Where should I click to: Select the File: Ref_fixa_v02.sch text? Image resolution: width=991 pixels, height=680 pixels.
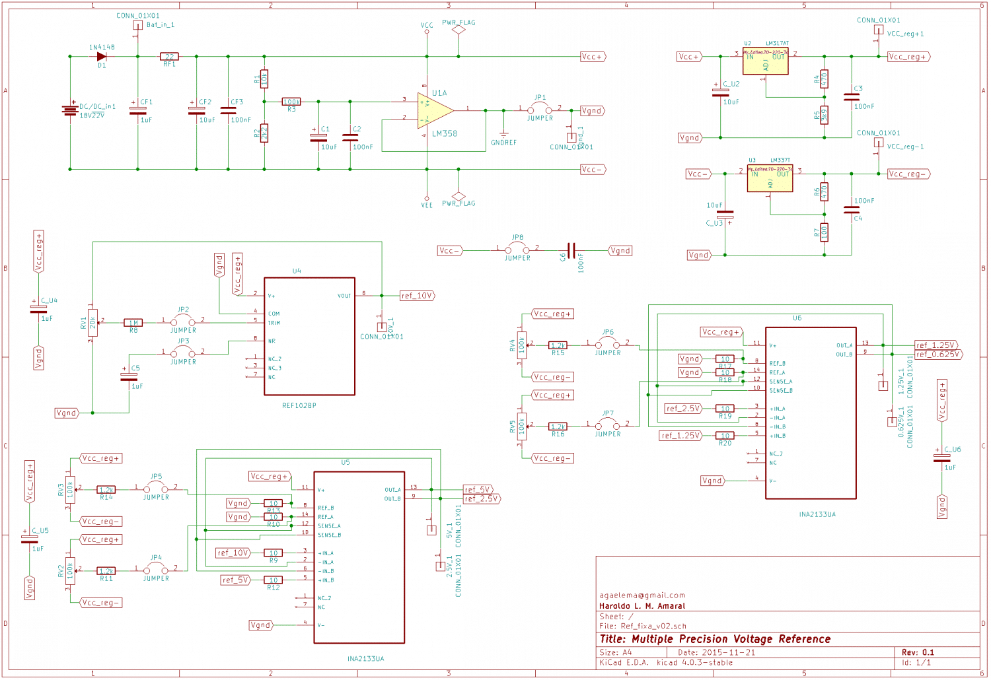click(643, 626)
